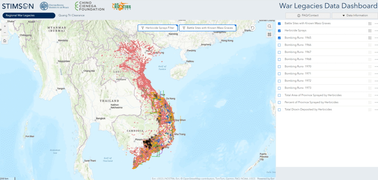
Task: Show legend for Battle Sites layer
Action: (370, 24)
